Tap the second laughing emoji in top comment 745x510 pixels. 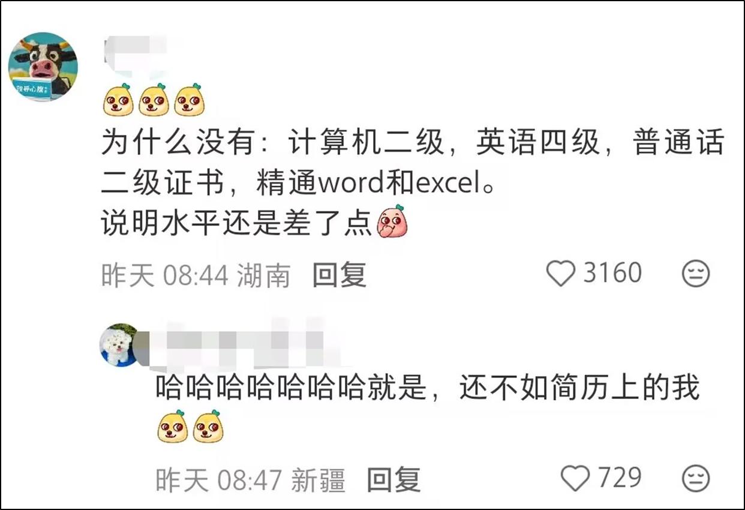[154, 100]
